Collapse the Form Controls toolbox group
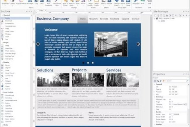This screenshot has height=127, width=190. pyautogui.click(x=2, y=92)
